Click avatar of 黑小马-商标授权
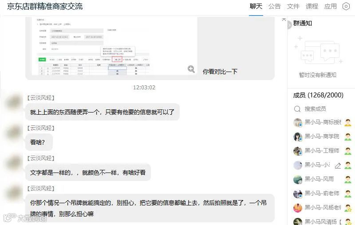355x225 pixels. click(298, 122)
